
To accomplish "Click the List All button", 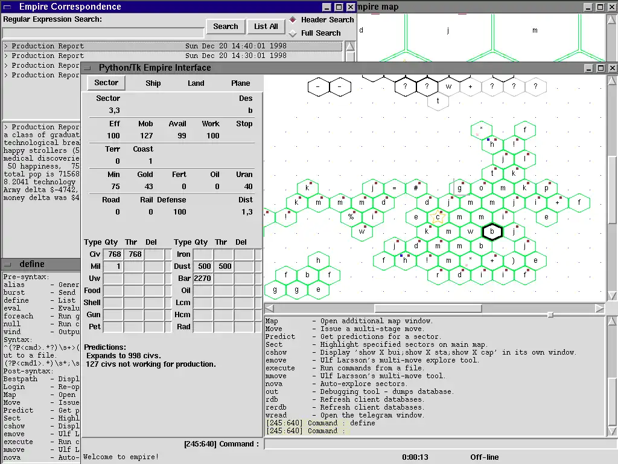I will pyautogui.click(x=266, y=27).
